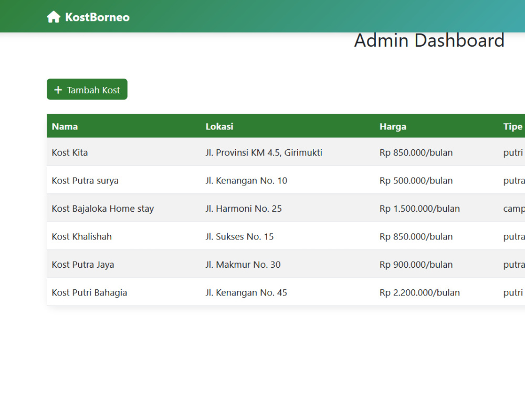525x393 pixels.
Task: Click the Jl. Kenangan No. 10 location
Action: 246,181
